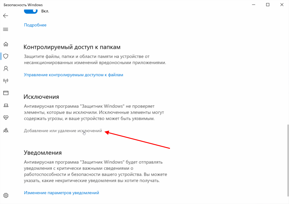Click the 'Подробнее' link

click(x=35, y=25)
